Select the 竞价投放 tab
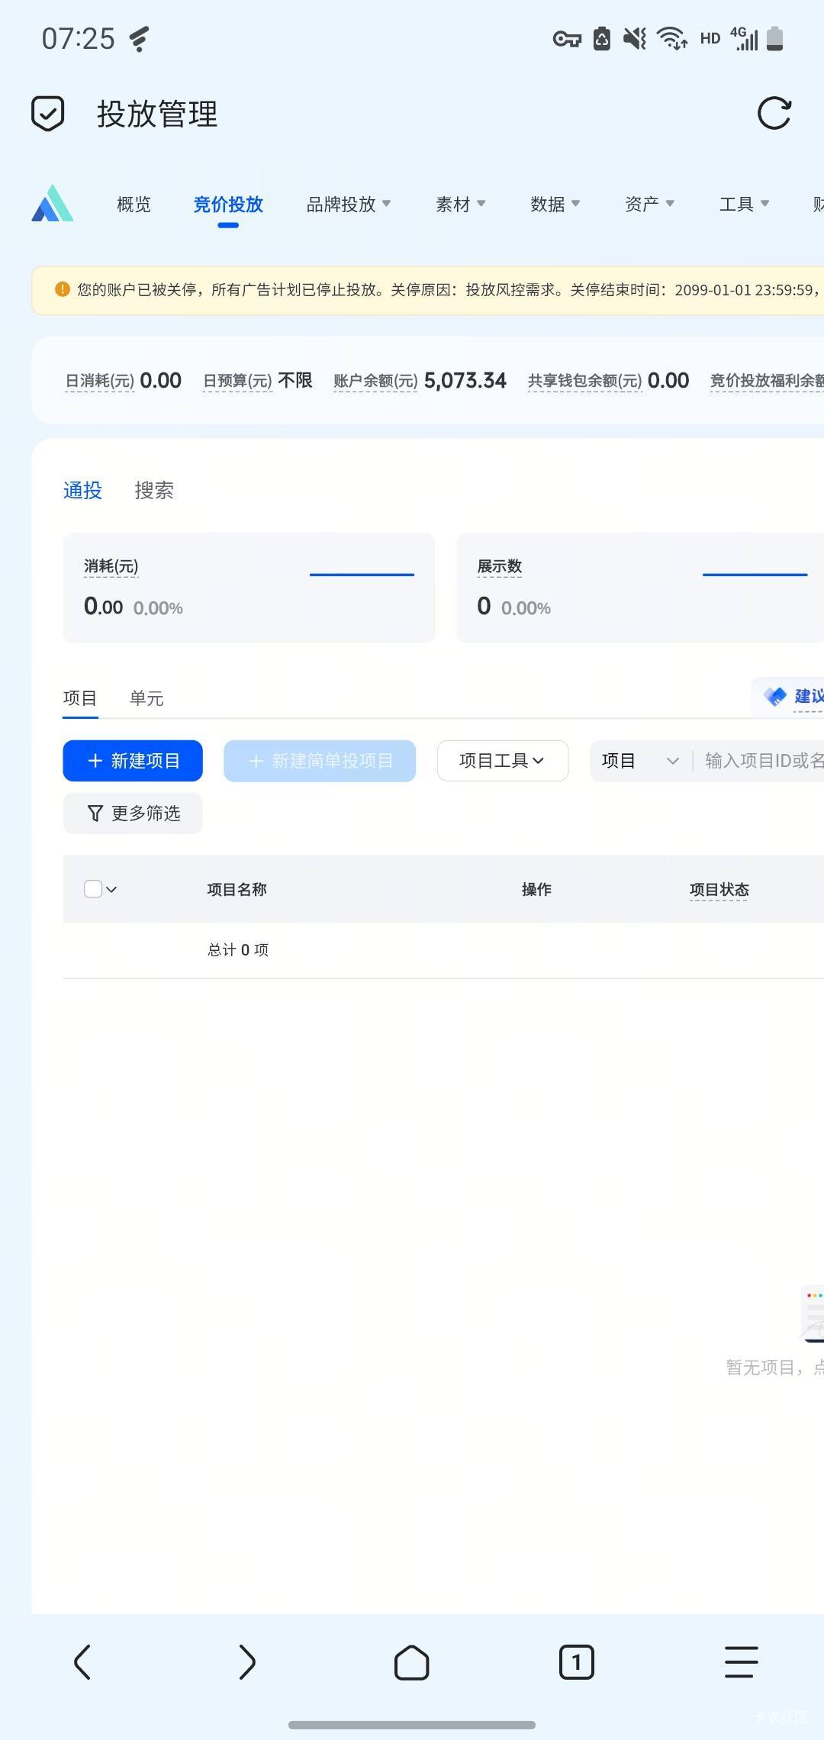The height and width of the screenshot is (1740, 824). pyautogui.click(x=228, y=205)
